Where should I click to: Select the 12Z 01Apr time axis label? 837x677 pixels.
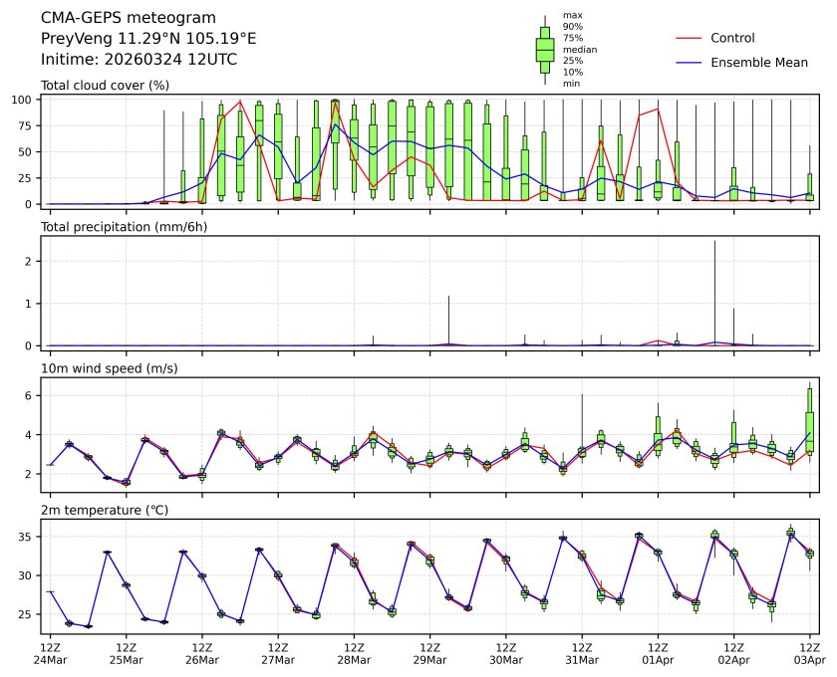point(658,652)
